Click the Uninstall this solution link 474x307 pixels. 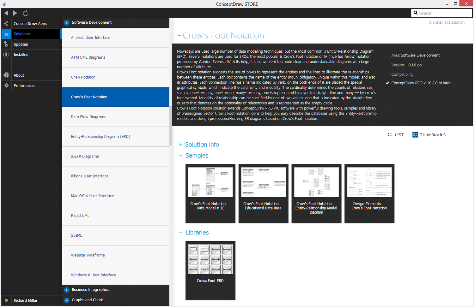pos(447,22)
